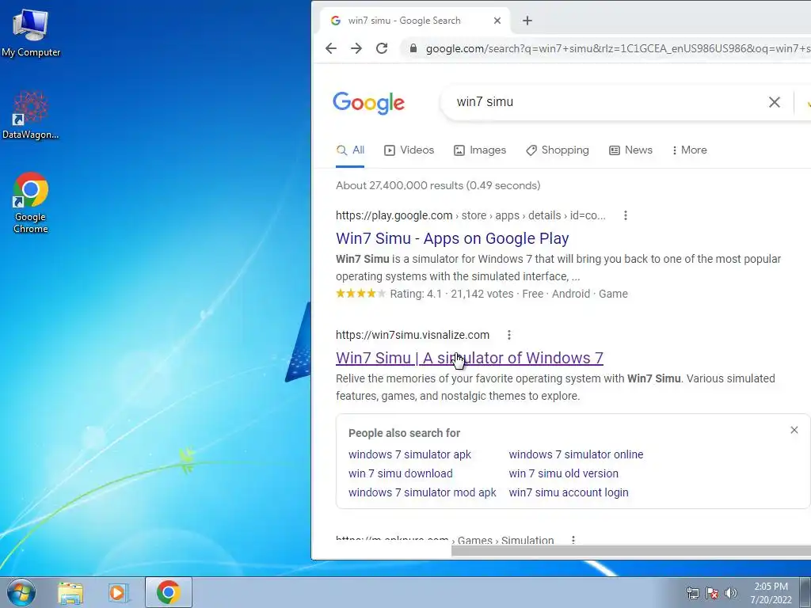
Task: Launch Google Chrome from desktop shortcut
Action: [x=31, y=203]
